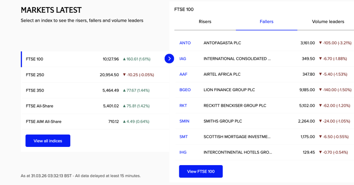
Task: Click IAG price 349.50
Action: coord(308,59)
